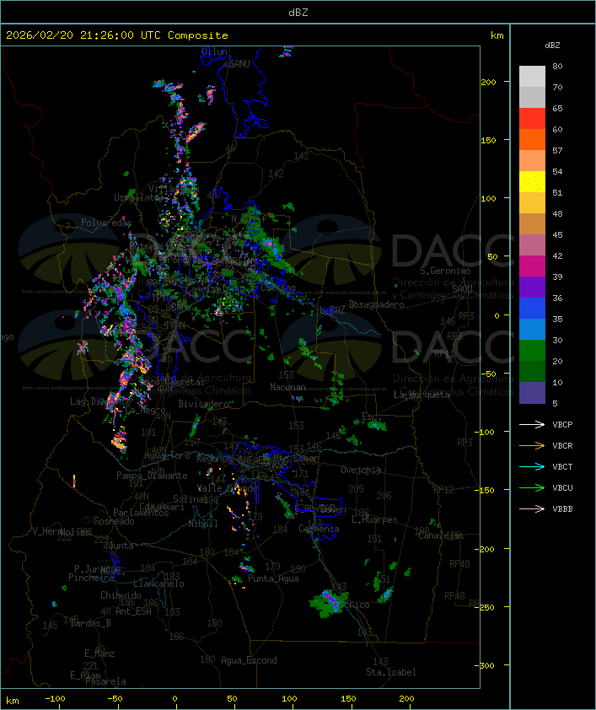Click the VBCU legend label

[562, 487]
